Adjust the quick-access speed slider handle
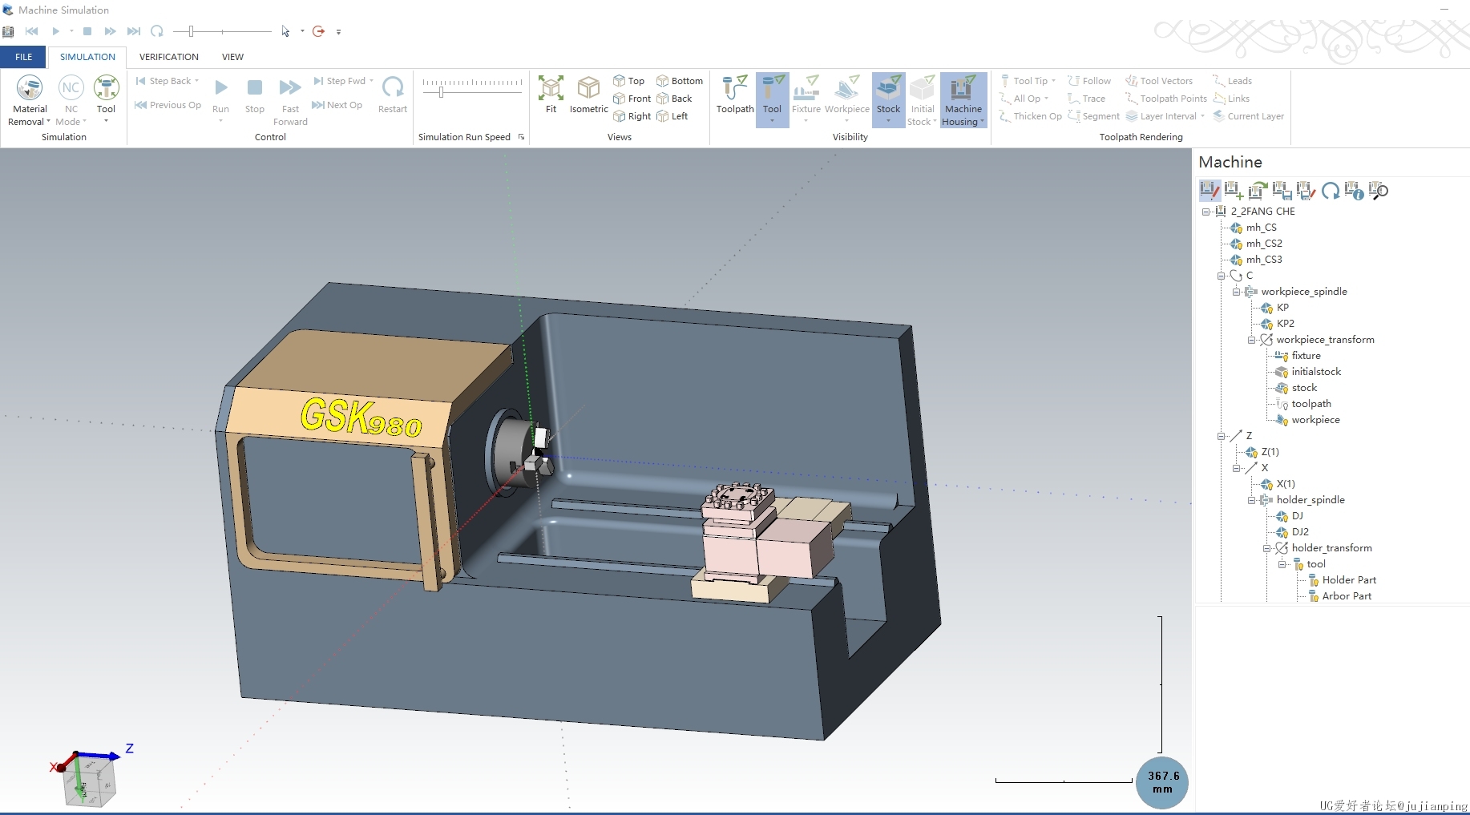This screenshot has height=815, width=1470. [191, 31]
